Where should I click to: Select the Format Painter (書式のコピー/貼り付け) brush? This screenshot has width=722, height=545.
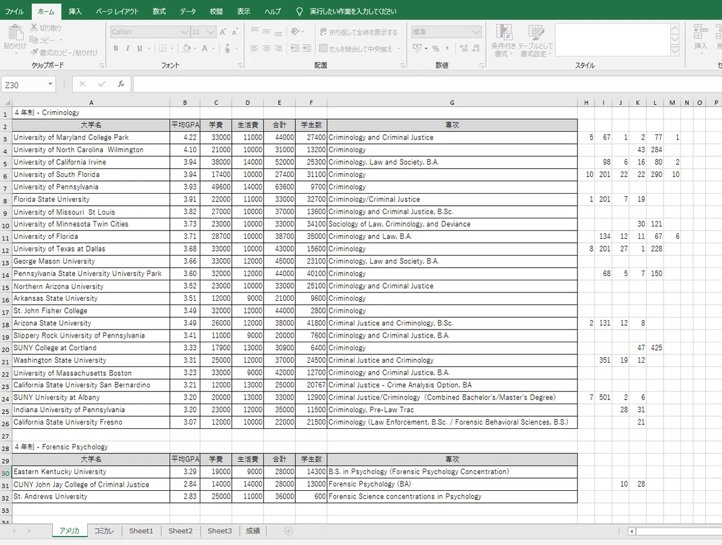click(35, 52)
